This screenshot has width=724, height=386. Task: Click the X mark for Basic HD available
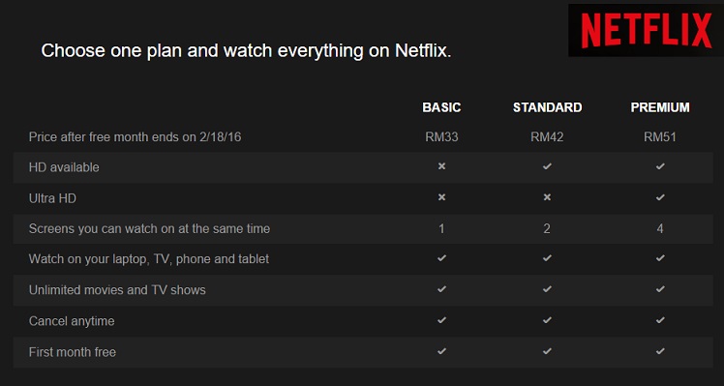441,166
